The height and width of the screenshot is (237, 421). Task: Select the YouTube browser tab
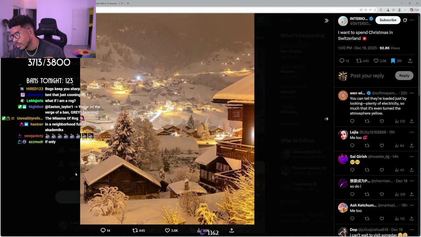[109, 3]
